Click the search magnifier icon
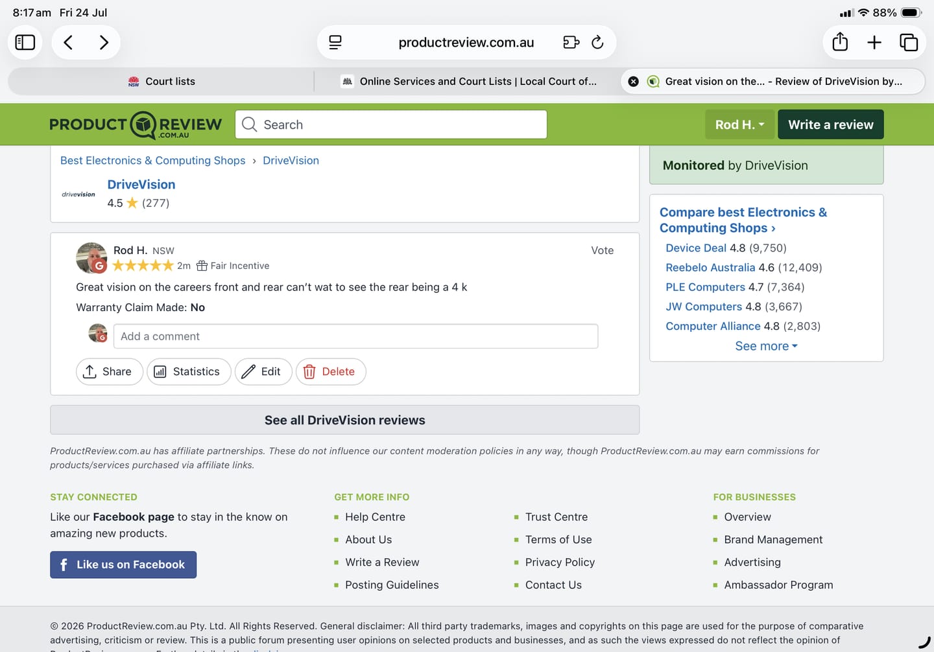The width and height of the screenshot is (934, 652). 249,124
